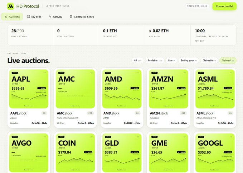This screenshot has width=243, height=173.
Task: Click the COIN price $179.84
Action: click(64, 152)
